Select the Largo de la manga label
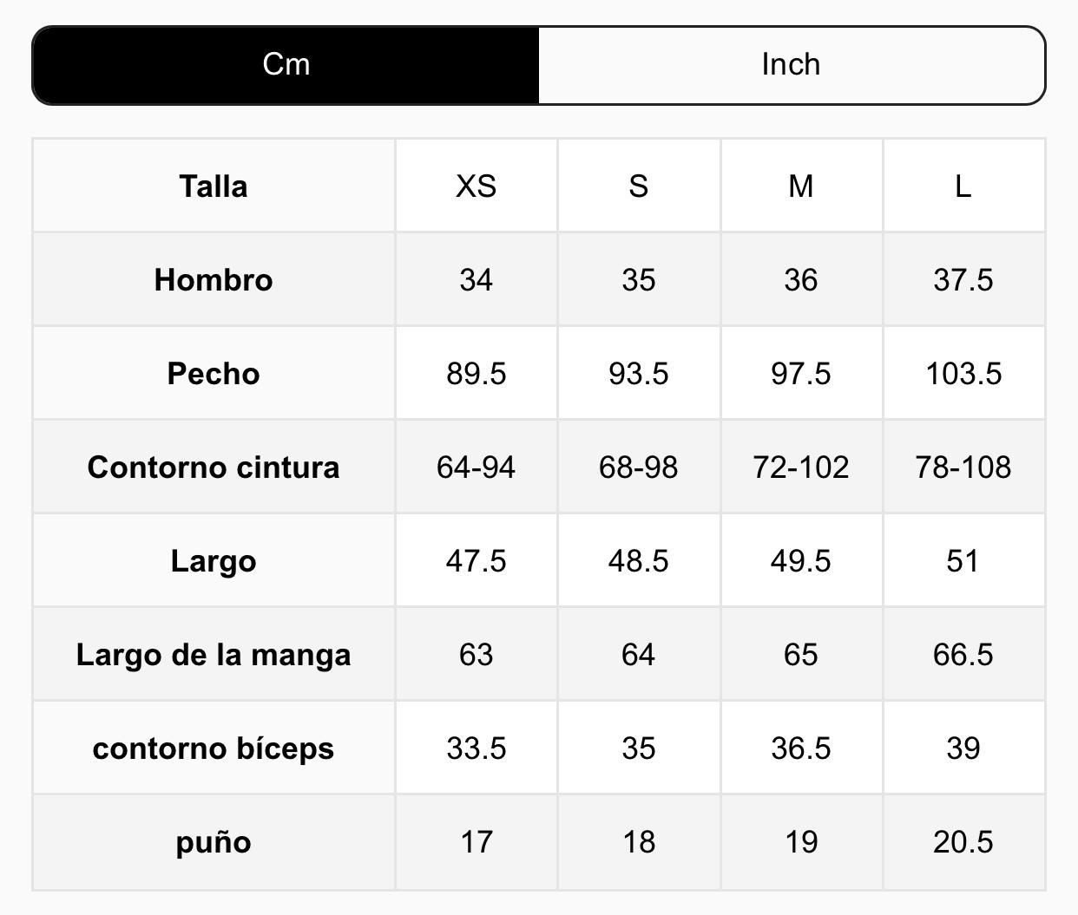Image resolution: width=1078 pixels, height=915 pixels. coord(214,655)
